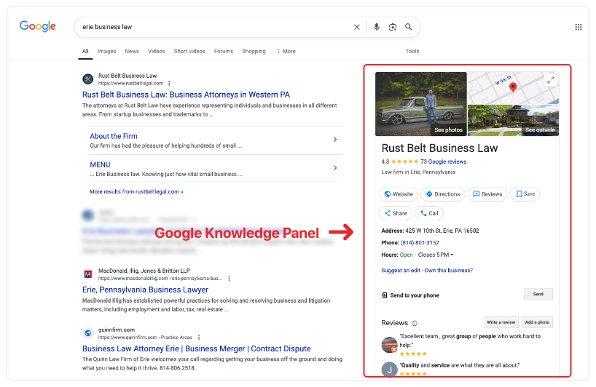
Task: Expand the map with the expand icon
Action: [x=550, y=80]
